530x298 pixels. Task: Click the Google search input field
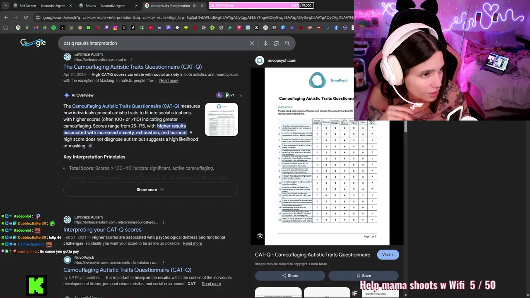(x=153, y=43)
